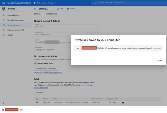This screenshot has height=113, width=167.
Task: Click Disable Service Account button
Action: point(46,69)
